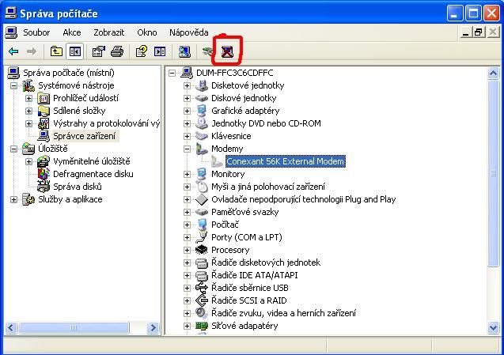504x355 pixels.
Task: Click the Disable device toolbar icon
Action: [x=207, y=51]
